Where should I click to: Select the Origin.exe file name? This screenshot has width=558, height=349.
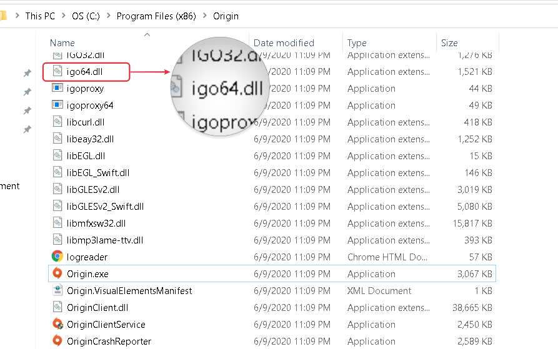[x=87, y=274]
